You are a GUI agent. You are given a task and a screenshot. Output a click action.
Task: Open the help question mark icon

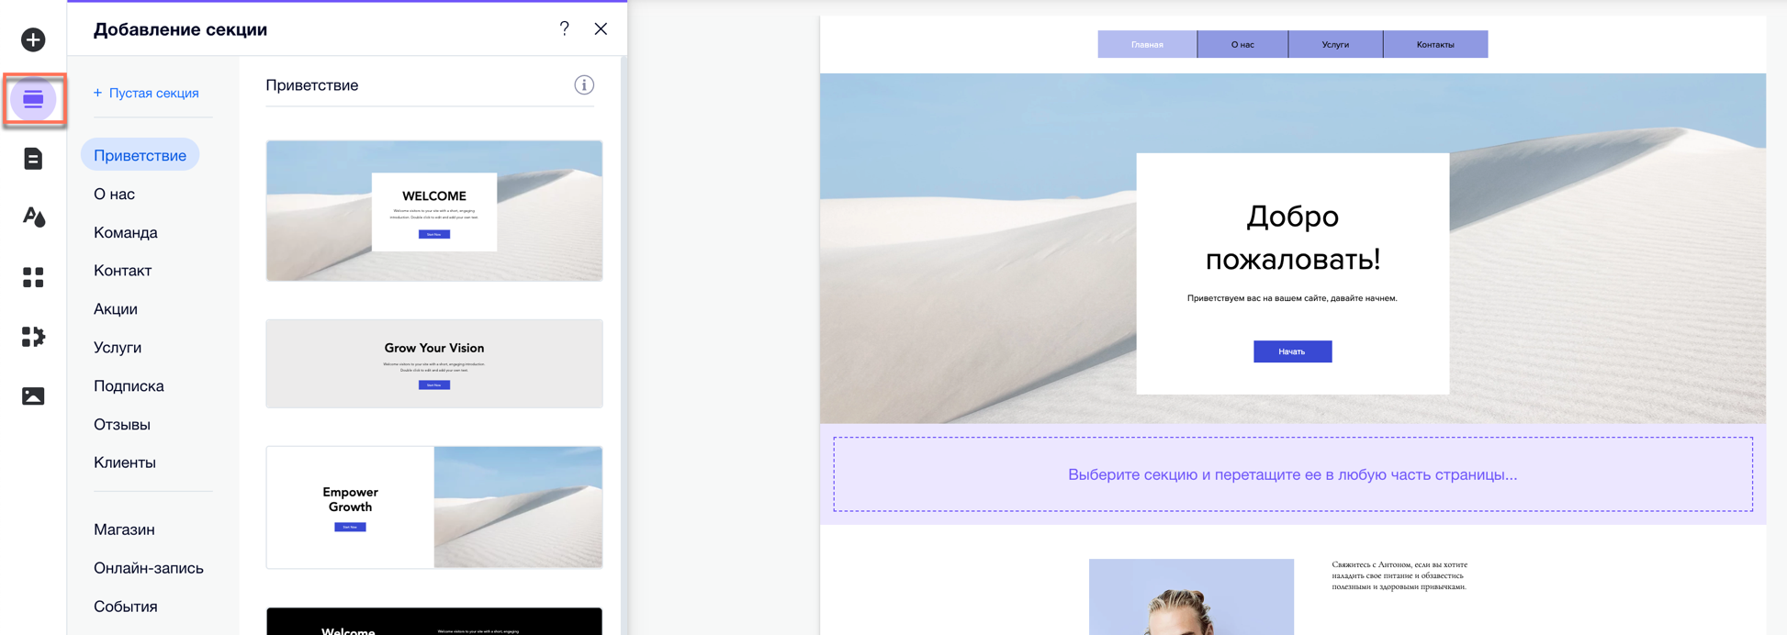point(565,28)
